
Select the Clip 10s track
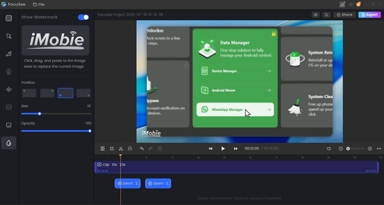tap(237, 167)
